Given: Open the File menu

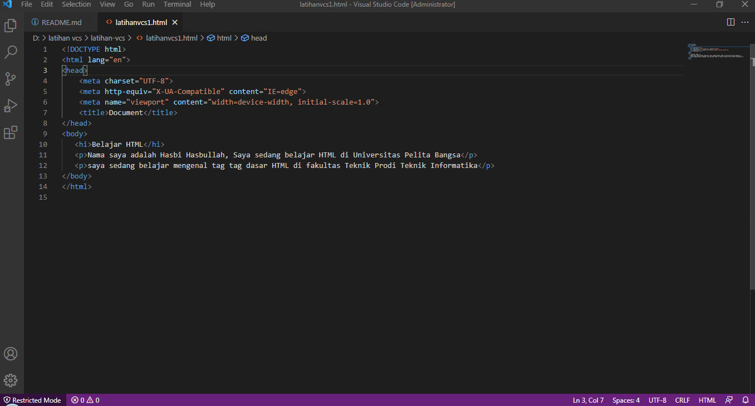Looking at the screenshot, I should (27, 4).
